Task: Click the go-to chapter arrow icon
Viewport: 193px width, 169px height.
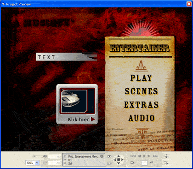Action: [x=151, y=163]
